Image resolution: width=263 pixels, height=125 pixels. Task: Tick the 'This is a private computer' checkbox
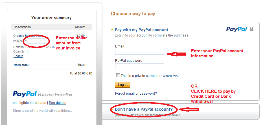pos(118,75)
